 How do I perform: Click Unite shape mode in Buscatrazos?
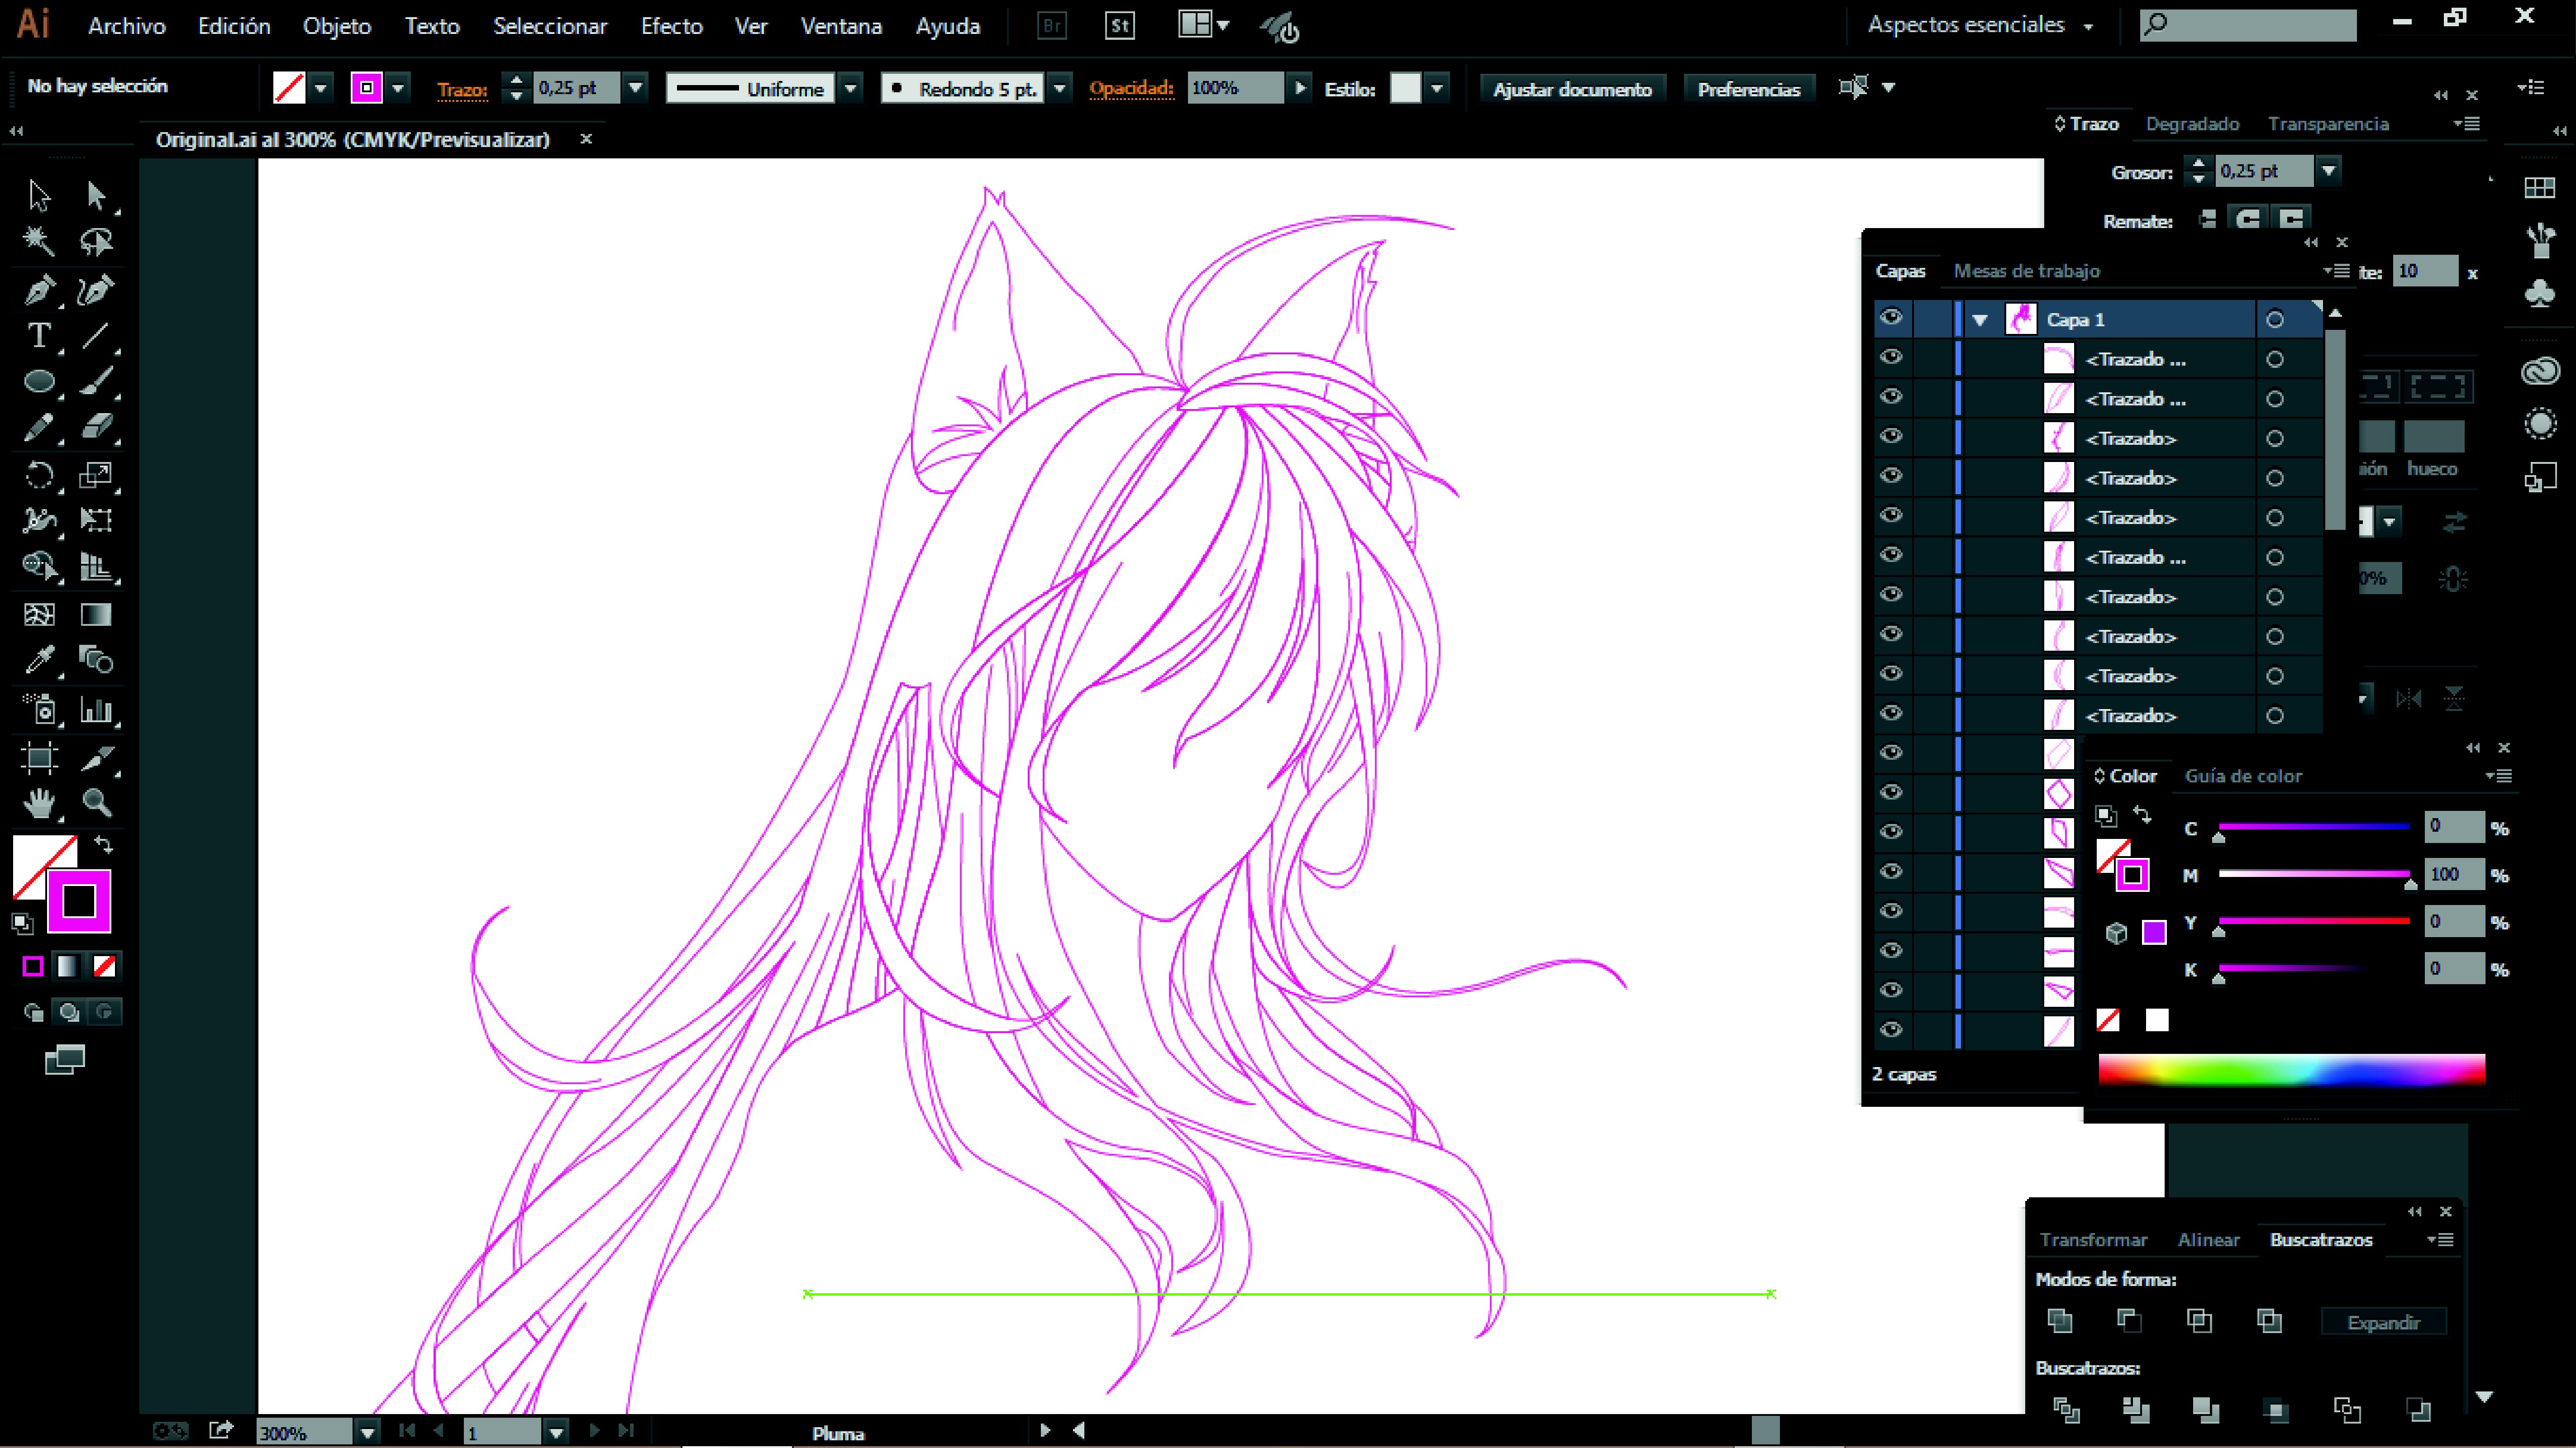click(x=2060, y=1321)
